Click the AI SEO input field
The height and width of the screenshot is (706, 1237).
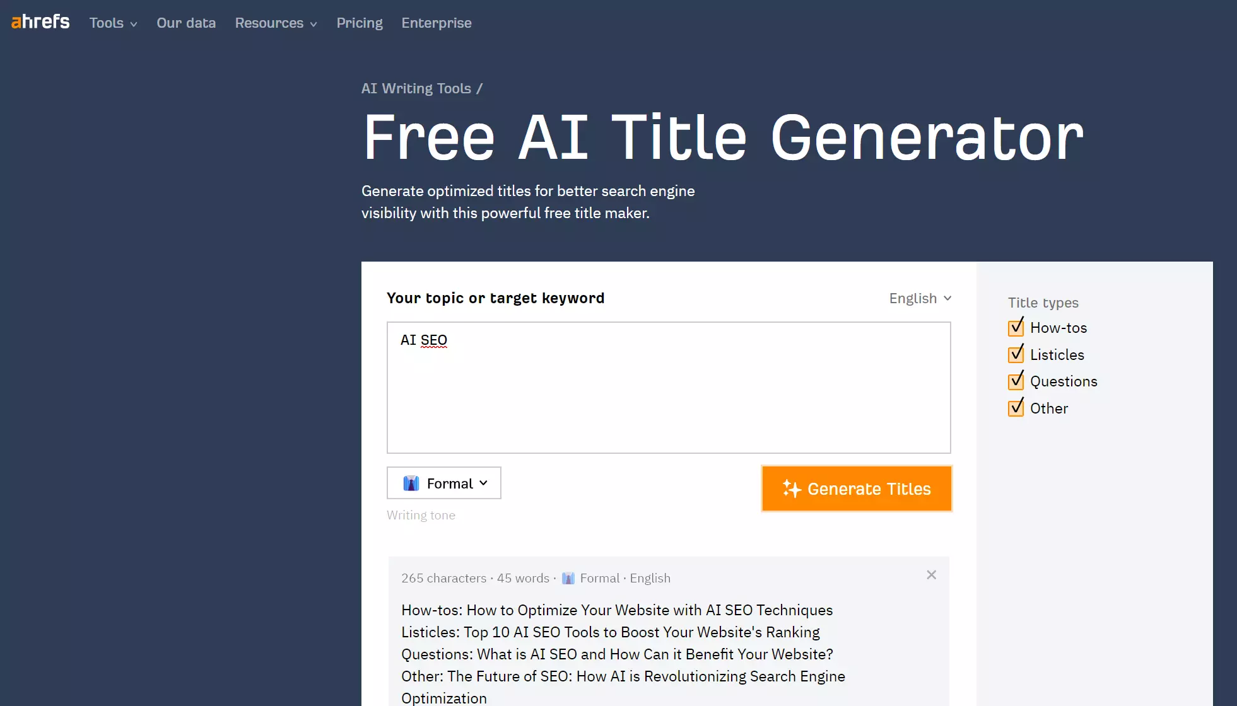click(669, 386)
